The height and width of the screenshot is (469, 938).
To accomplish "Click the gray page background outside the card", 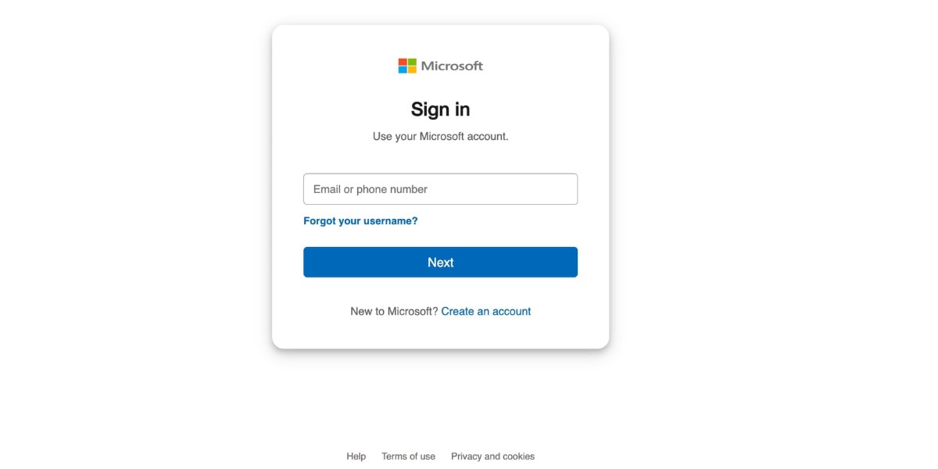I will coord(117,234).
